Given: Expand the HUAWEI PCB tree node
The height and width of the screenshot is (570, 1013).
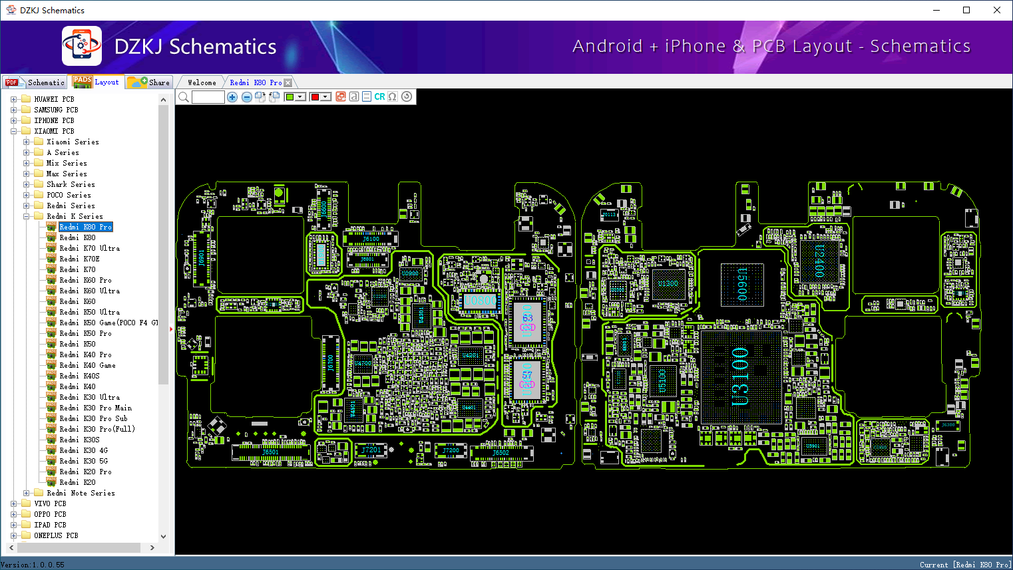Looking at the screenshot, I should [x=13, y=99].
